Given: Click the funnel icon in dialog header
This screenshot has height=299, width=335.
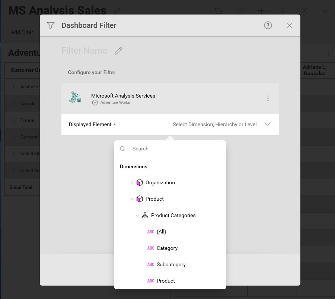Looking at the screenshot, I should pyautogui.click(x=51, y=25).
